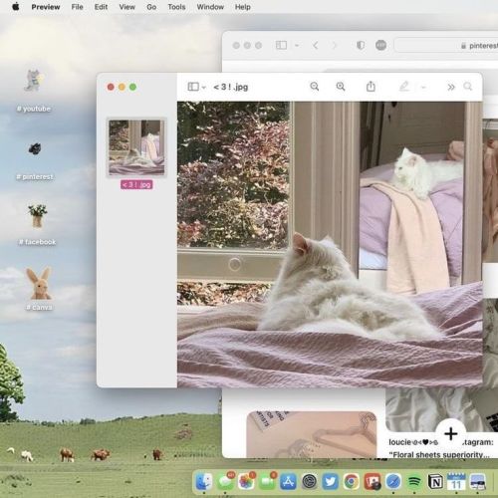Open FaceTime from the Dock

click(267, 482)
